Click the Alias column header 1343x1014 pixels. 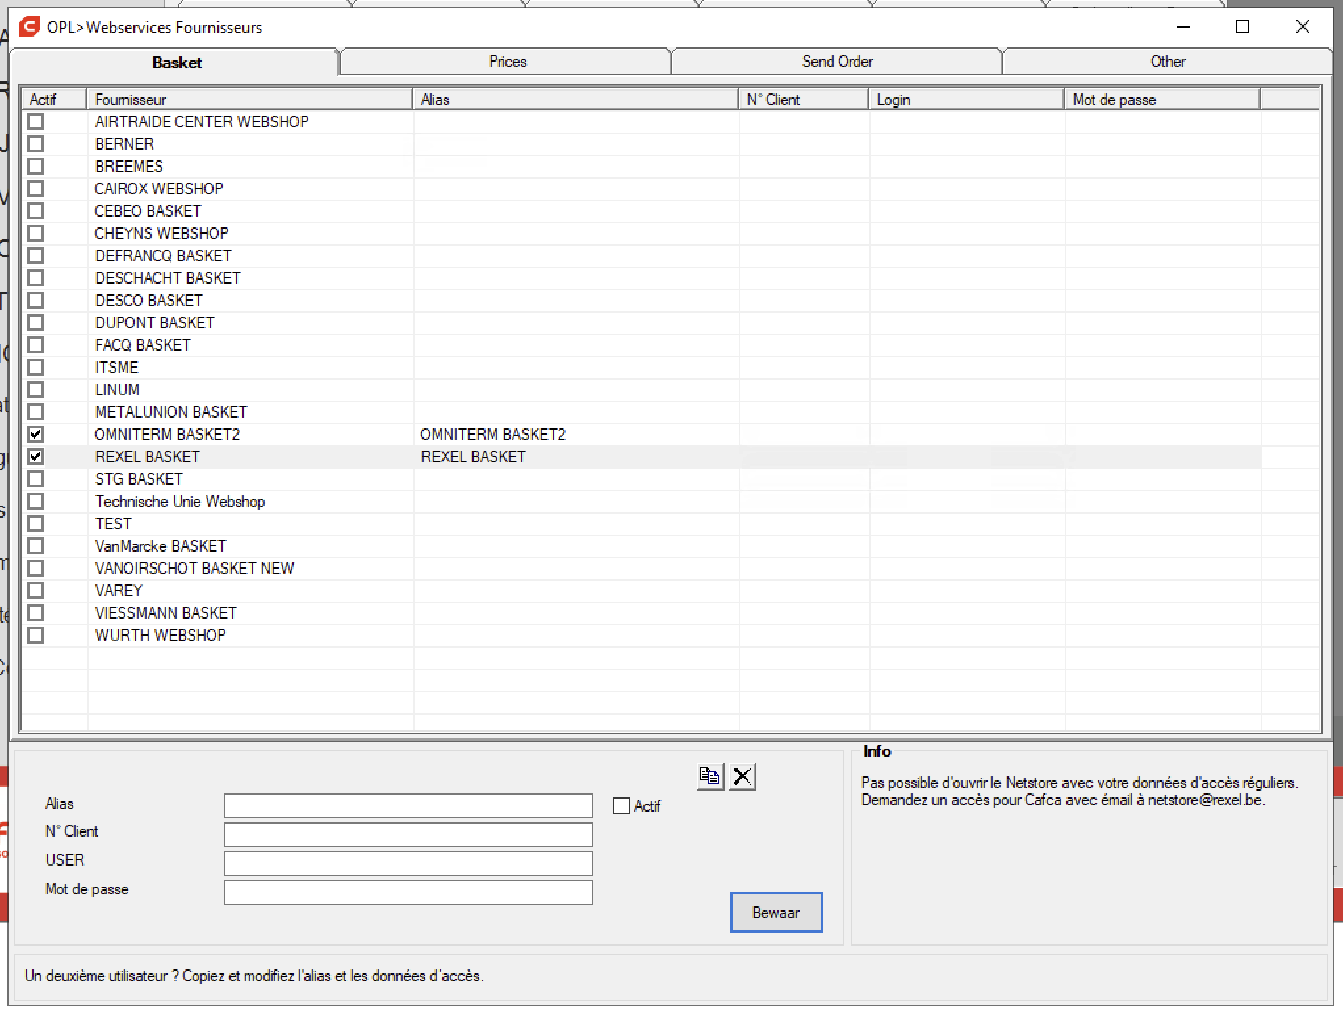576,99
